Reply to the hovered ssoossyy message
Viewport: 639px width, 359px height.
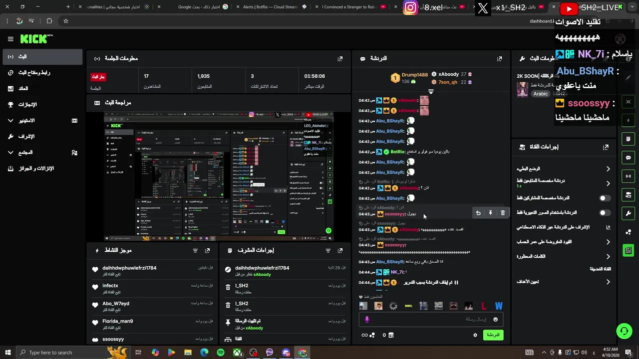[478, 213]
